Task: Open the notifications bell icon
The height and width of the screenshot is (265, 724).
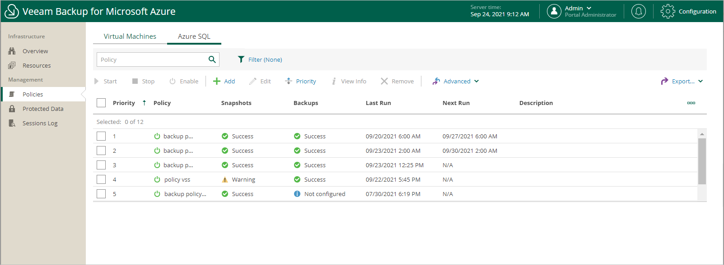Action: [x=639, y=11]
